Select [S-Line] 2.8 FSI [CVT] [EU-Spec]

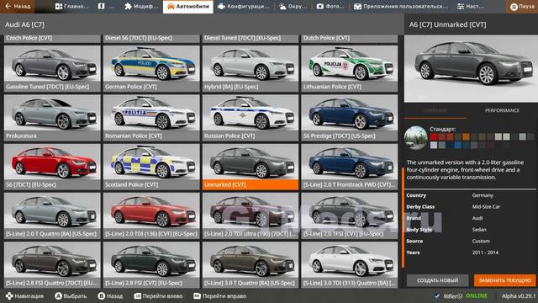pos(151,265)
